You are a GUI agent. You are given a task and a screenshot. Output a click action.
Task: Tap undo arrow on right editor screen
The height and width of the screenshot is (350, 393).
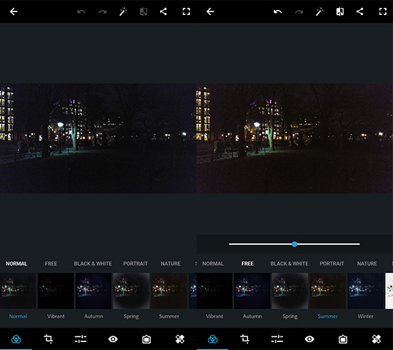pos(277,11)
